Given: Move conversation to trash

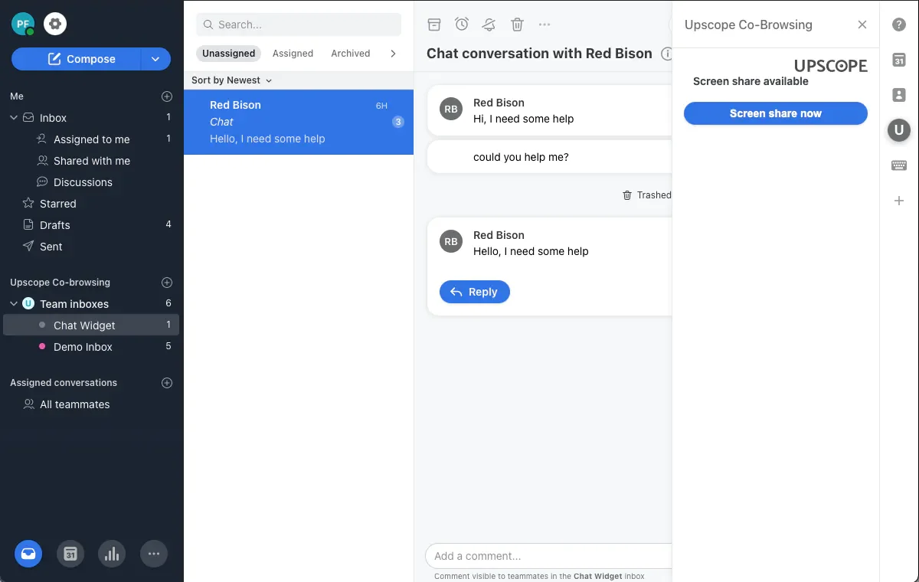Looking at the screenshot, I should point(517,25).
